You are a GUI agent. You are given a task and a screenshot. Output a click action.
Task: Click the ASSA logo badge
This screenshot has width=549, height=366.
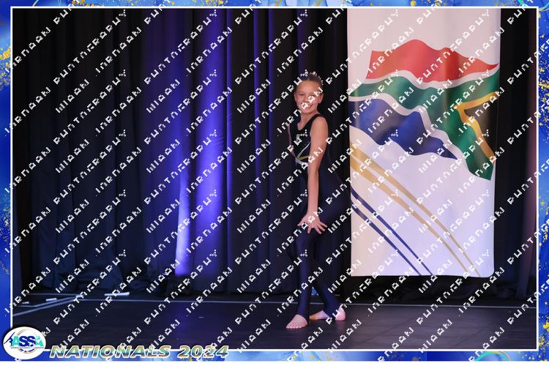click(x=24, y=343)
